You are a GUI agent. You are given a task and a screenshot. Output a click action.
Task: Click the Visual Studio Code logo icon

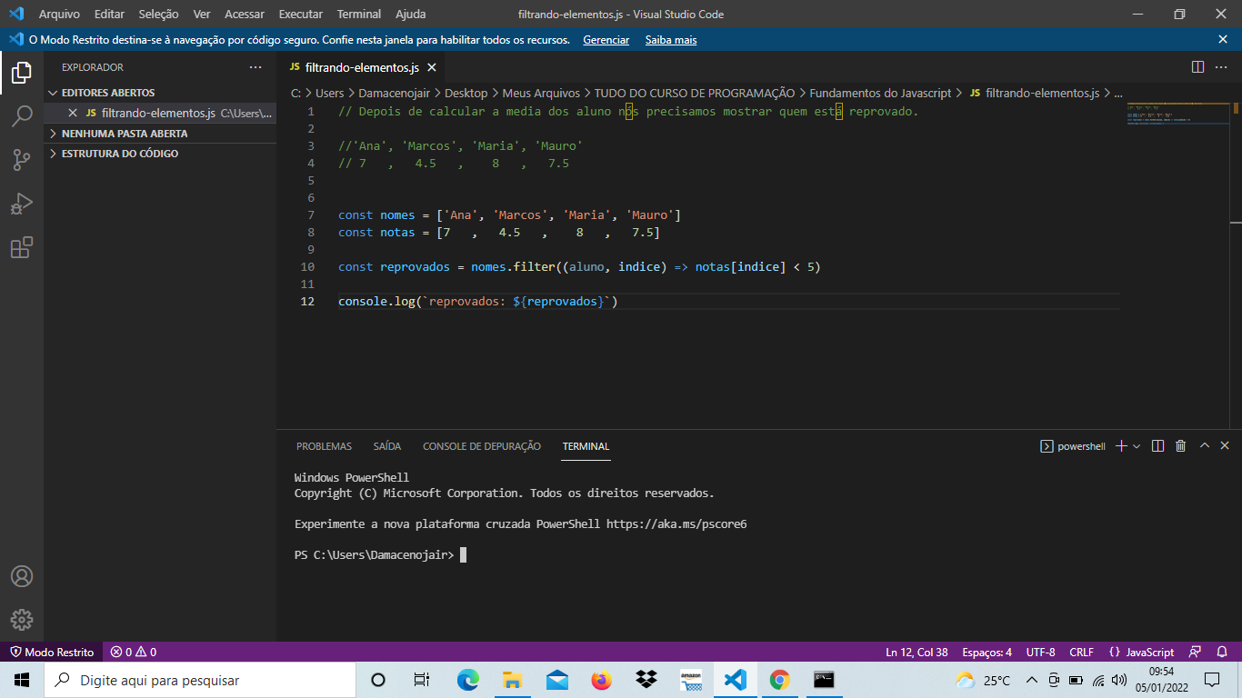tap(16, 14)
